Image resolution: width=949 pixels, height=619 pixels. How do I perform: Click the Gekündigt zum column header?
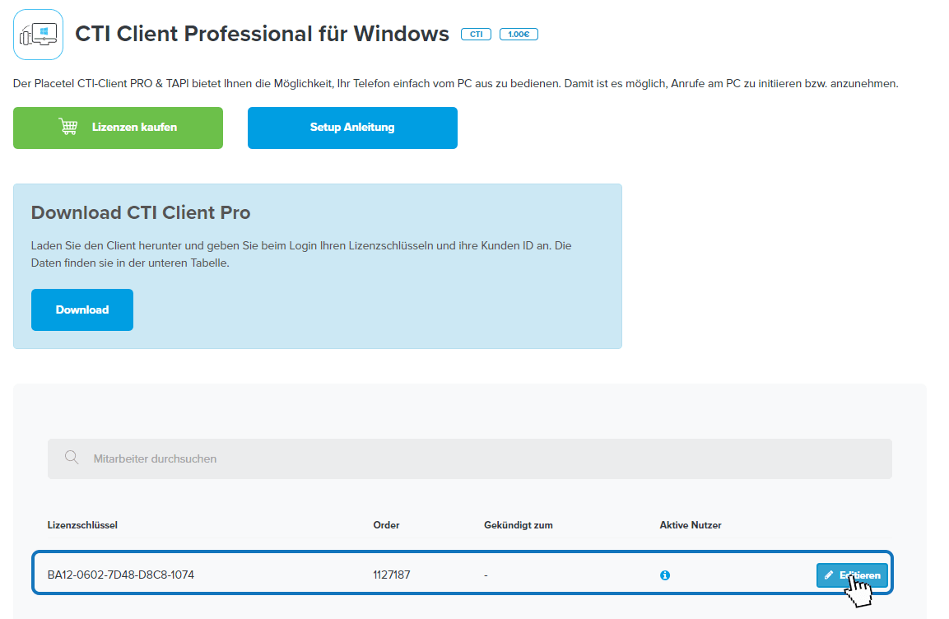(518, 525)
